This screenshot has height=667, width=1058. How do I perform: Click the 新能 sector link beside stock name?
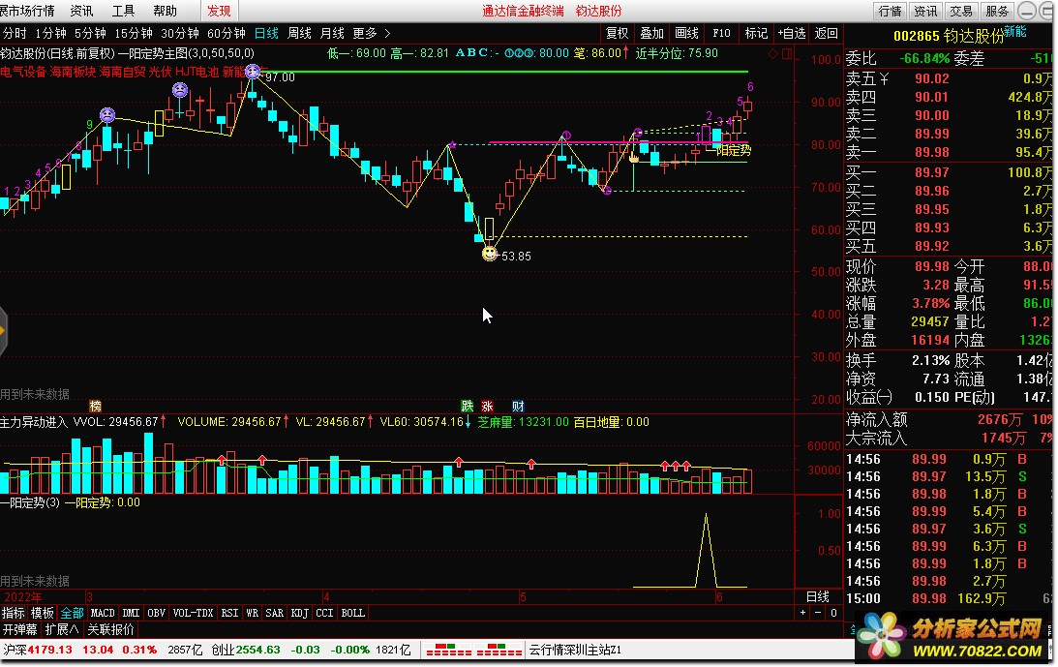[x=1014, y=31]
